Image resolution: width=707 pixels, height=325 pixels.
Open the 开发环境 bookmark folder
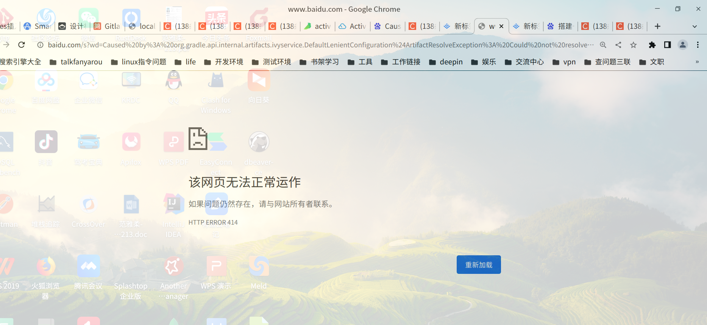click(x=223, y=62)
